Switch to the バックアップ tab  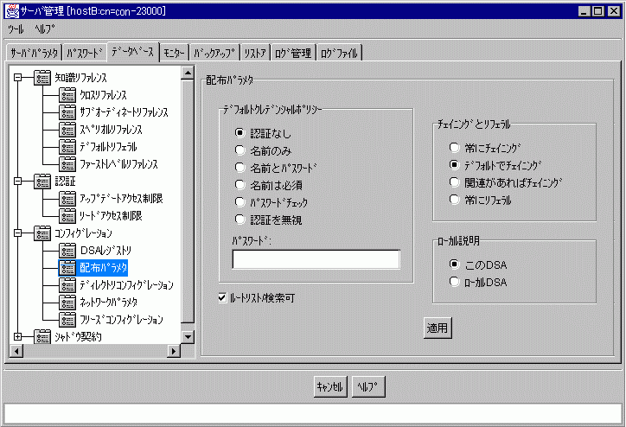[x=214, y=53]
